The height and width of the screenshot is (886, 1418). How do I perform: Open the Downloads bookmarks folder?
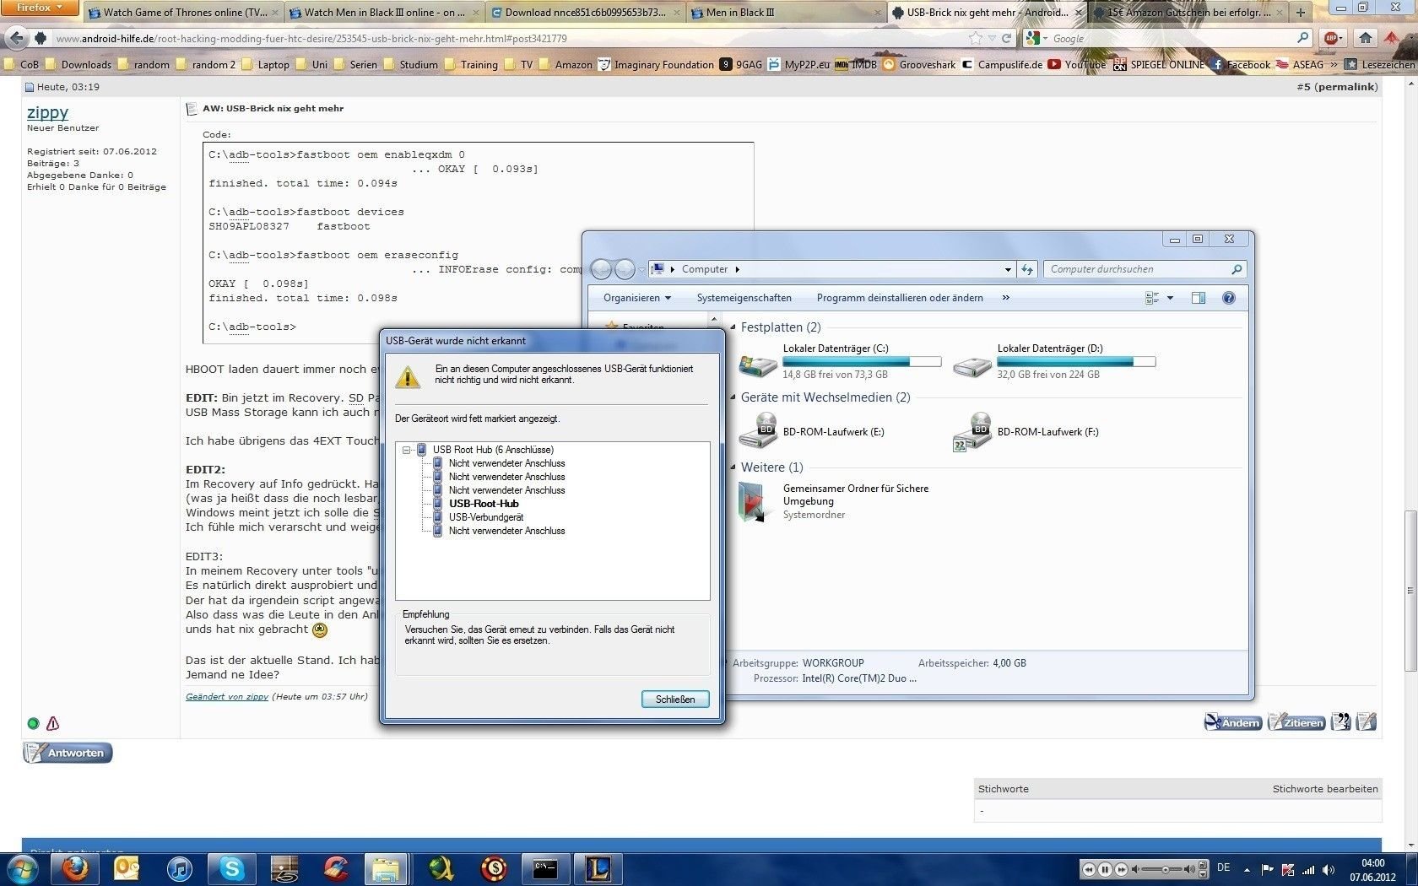(78, 64)
